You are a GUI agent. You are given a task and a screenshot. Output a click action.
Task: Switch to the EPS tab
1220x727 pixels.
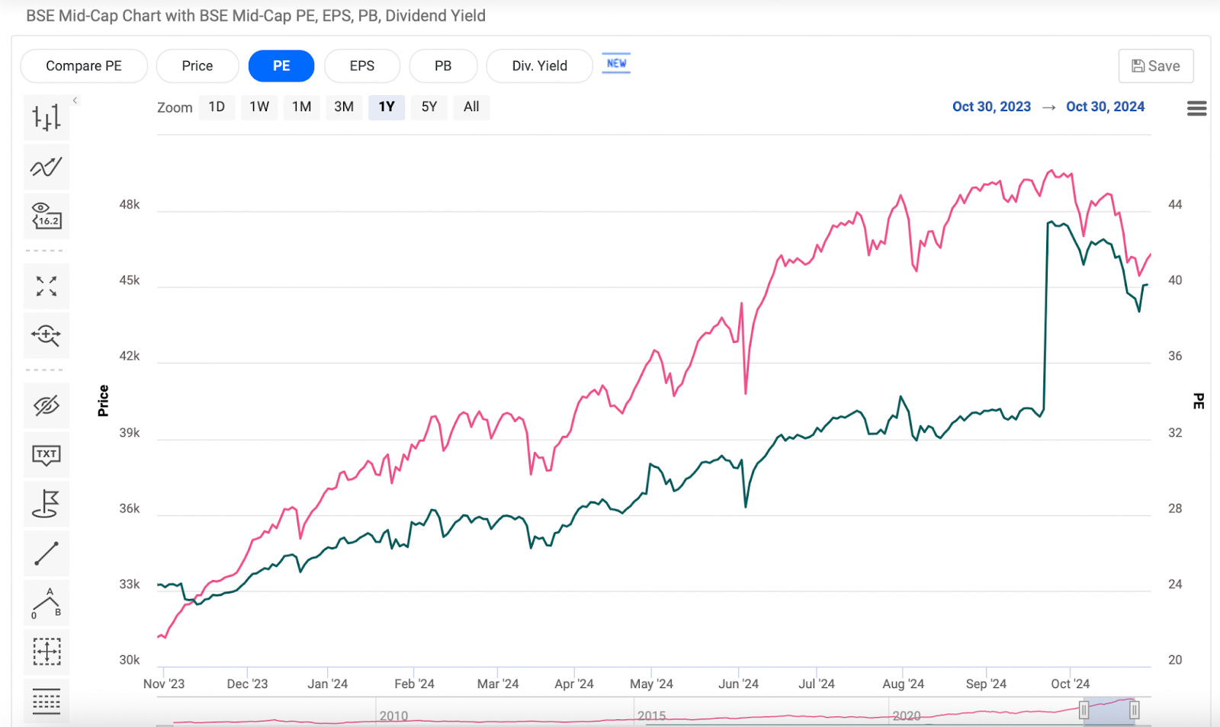coord(362,66)
